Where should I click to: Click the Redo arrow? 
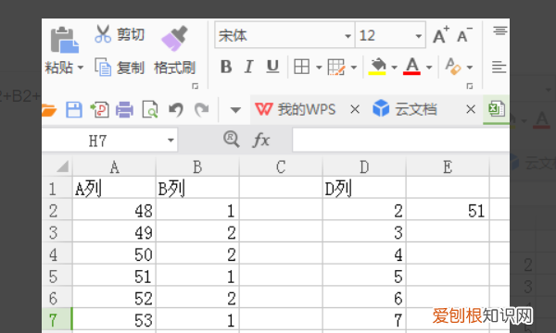[x=201, y=110]
